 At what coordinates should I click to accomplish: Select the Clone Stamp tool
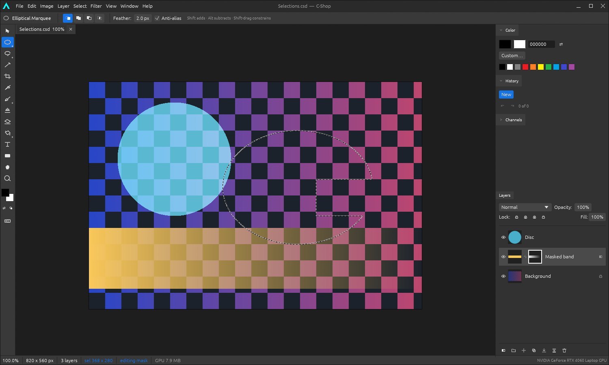coord(7,110)
